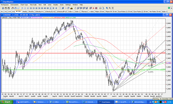Switch to the Majors NY 30 min tab

click(111, 11)
